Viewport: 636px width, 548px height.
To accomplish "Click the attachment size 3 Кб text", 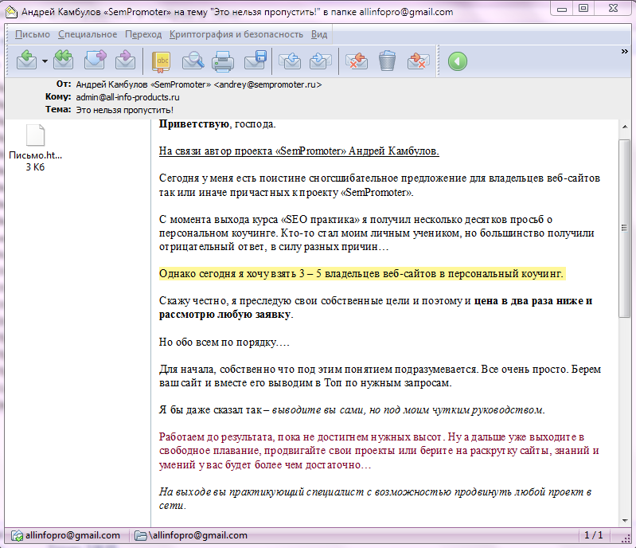I will click(x=35, y=167).
